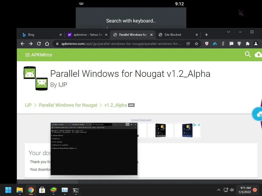Click the keyboard icon in emulator status bar
The height and width of the screenshot is (196, 262).
(x=81, y=4)
